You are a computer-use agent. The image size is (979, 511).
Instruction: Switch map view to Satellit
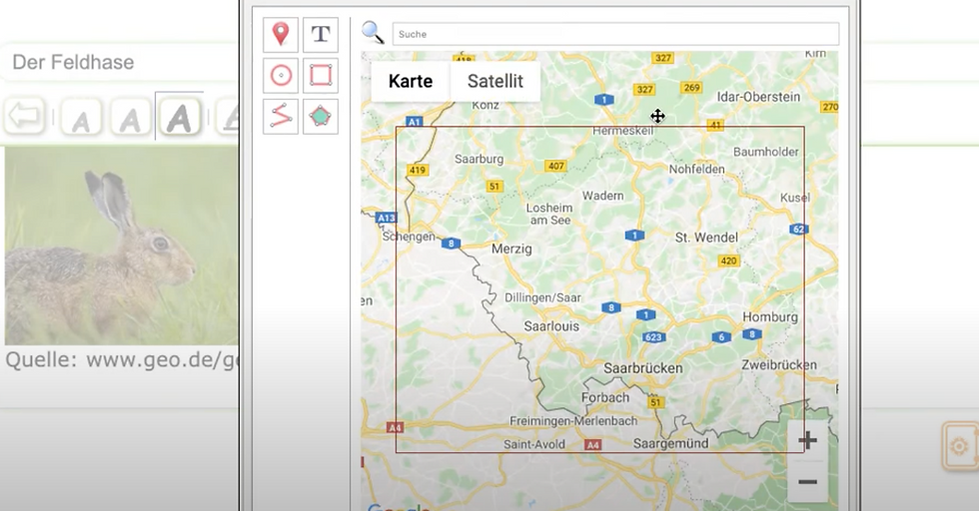click(495, 81)
